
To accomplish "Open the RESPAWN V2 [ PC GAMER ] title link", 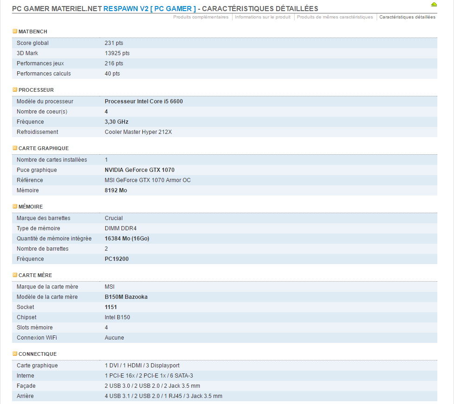I will [150, 9].
